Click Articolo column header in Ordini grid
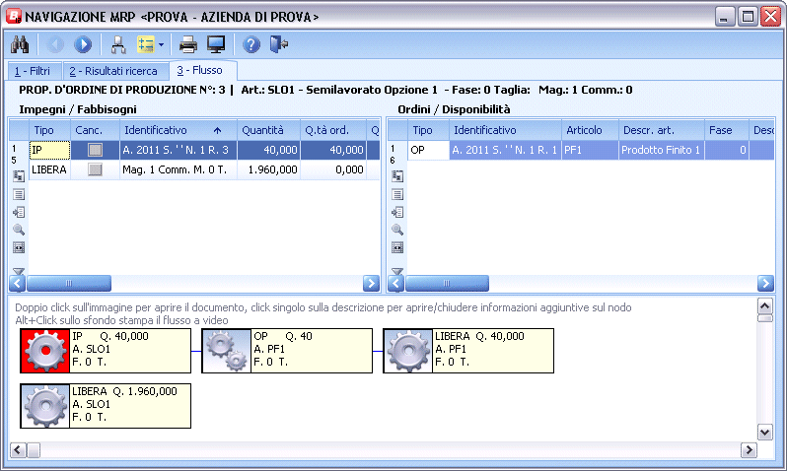Image resolution: width=787 pixels, height=471 pixels. (x=590, y=130)
